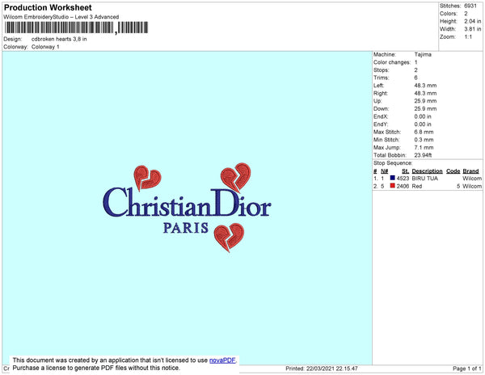Click the Width value '3.81 in'
The width and height of the screenshot is (485, 375).
coord(472,29)
